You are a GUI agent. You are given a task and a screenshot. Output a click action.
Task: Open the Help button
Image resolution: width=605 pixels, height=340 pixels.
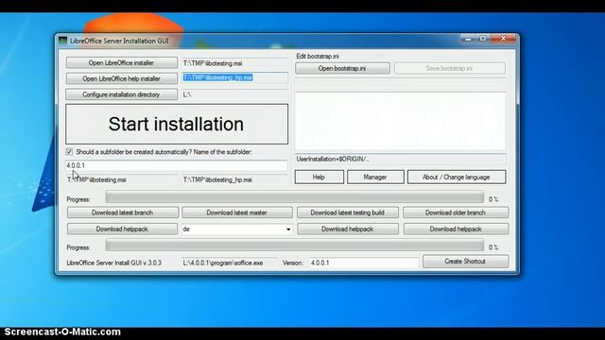(320, 177)
